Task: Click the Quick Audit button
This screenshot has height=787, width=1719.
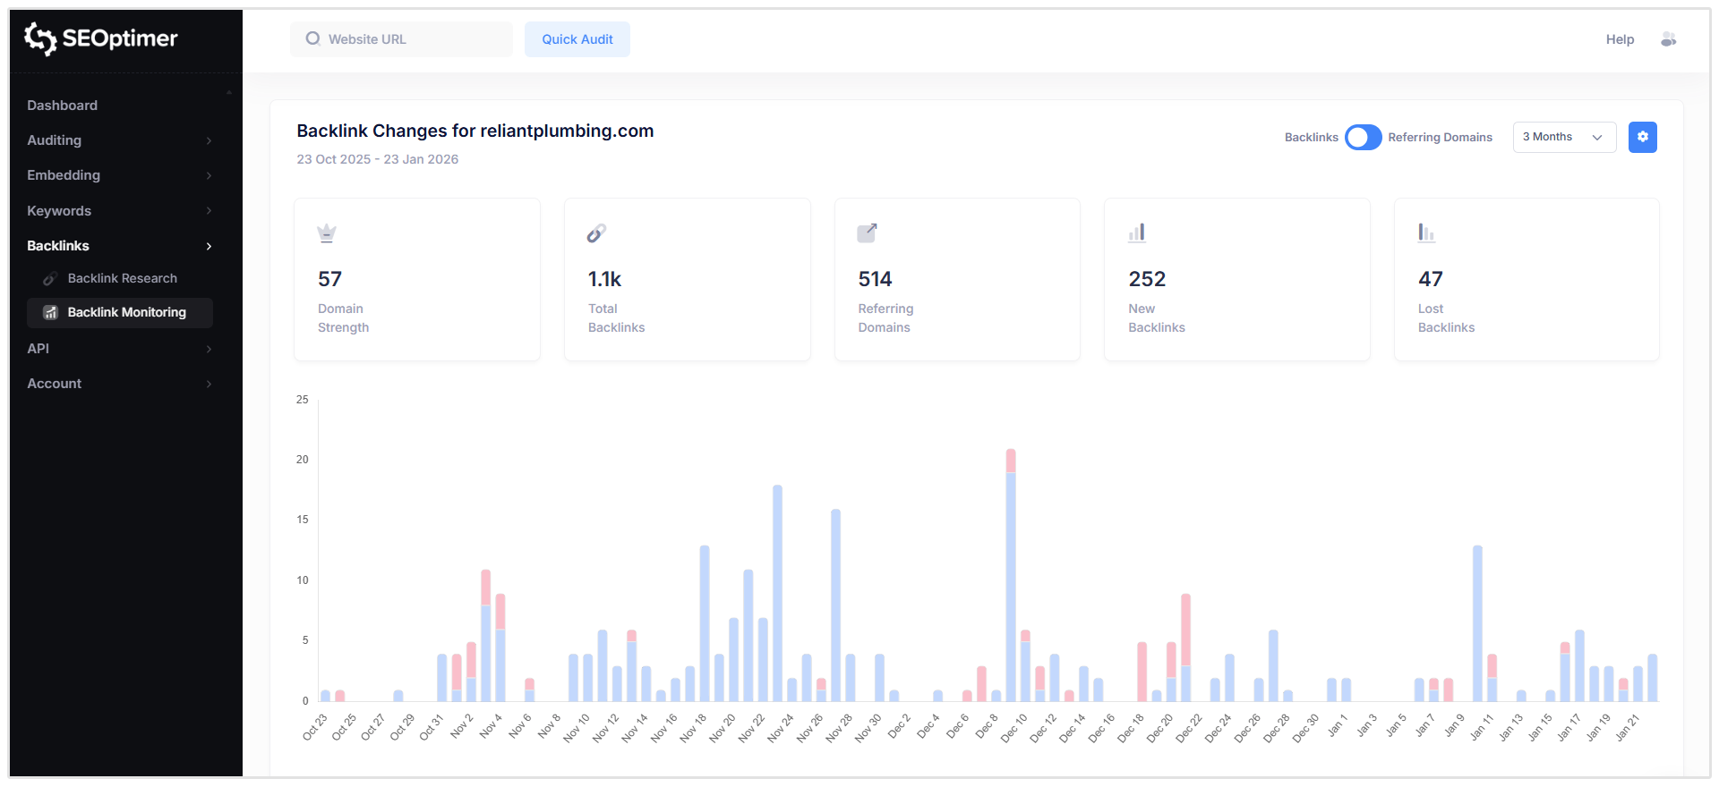Action: [577, 39]
